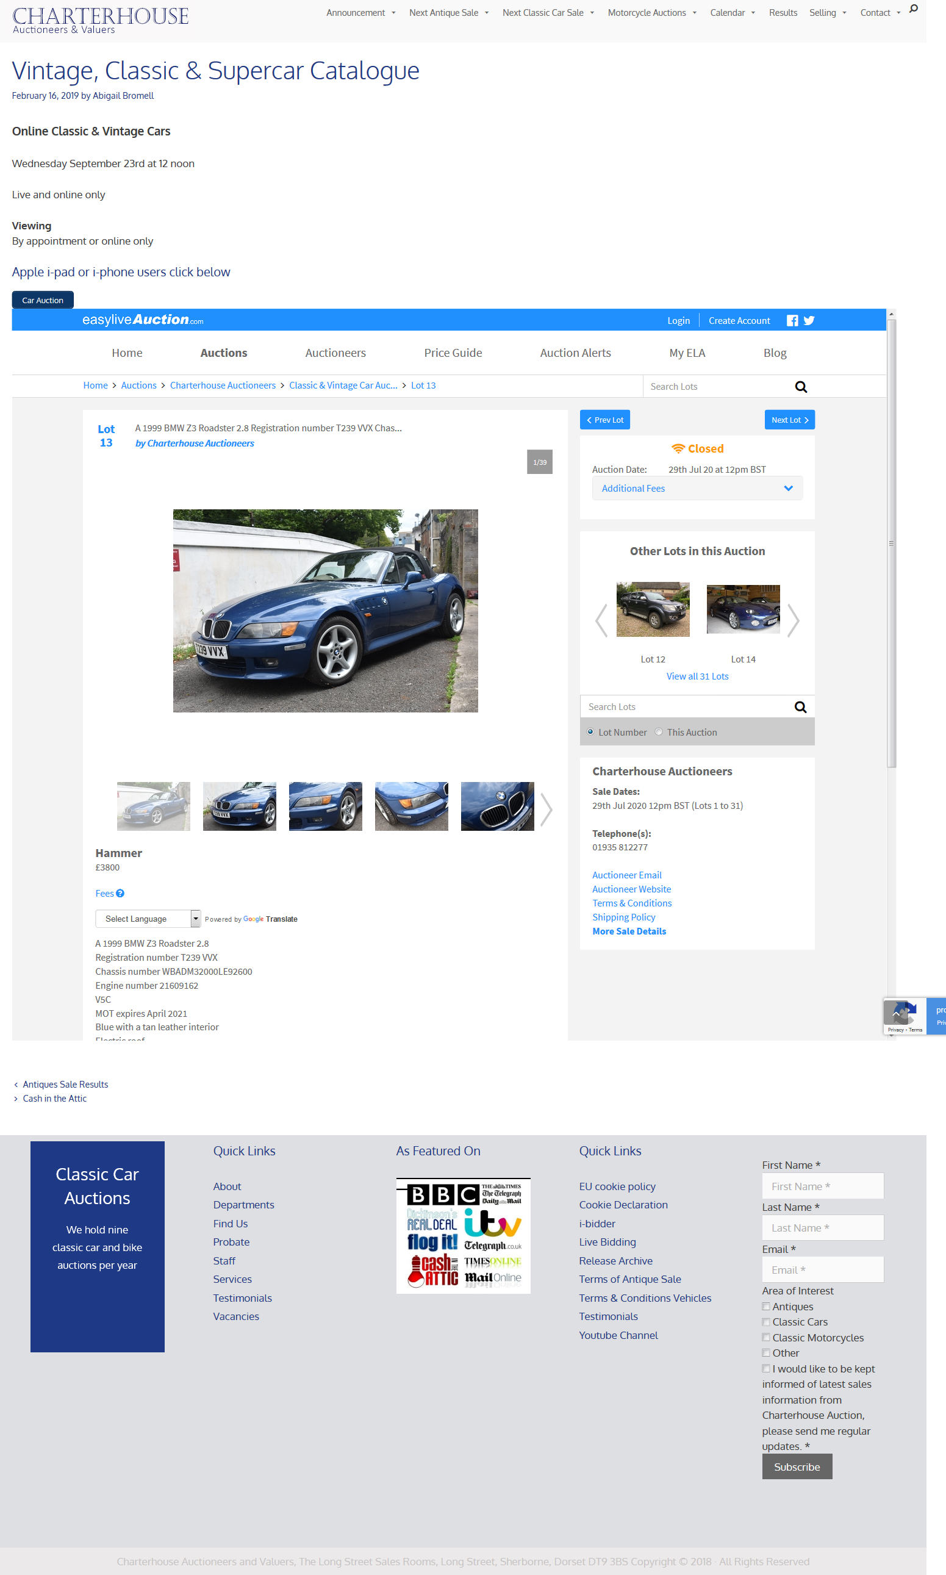946x1575 pixels.
Task: Click the Car Auction button
Action: tap(43, 300)
